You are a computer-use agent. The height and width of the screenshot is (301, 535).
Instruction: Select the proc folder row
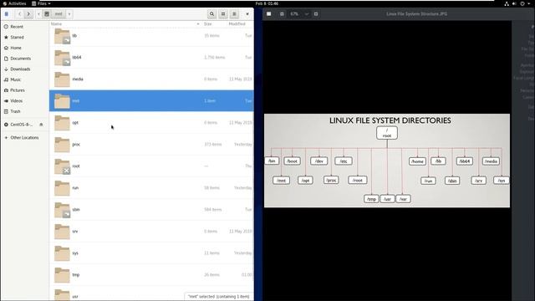point(151,145)
